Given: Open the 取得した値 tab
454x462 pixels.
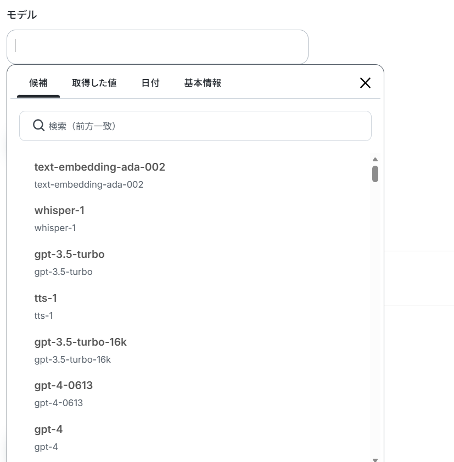Looking at the screenshot, I should 94,83.
